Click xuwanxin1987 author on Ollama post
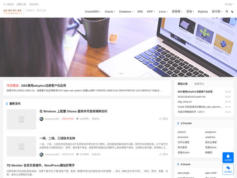The width and height of the screenshot is (237, 178). coord(52,119)
